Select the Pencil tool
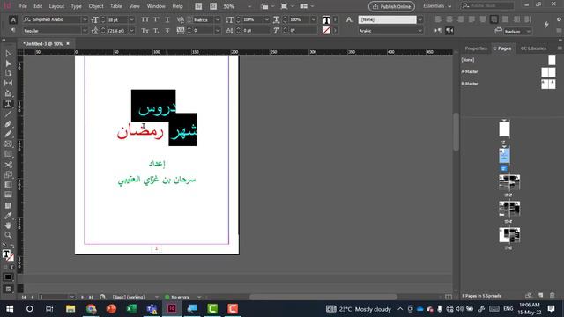Image resolution: width=564 pixels, height=317 pixels. [8, 134]
